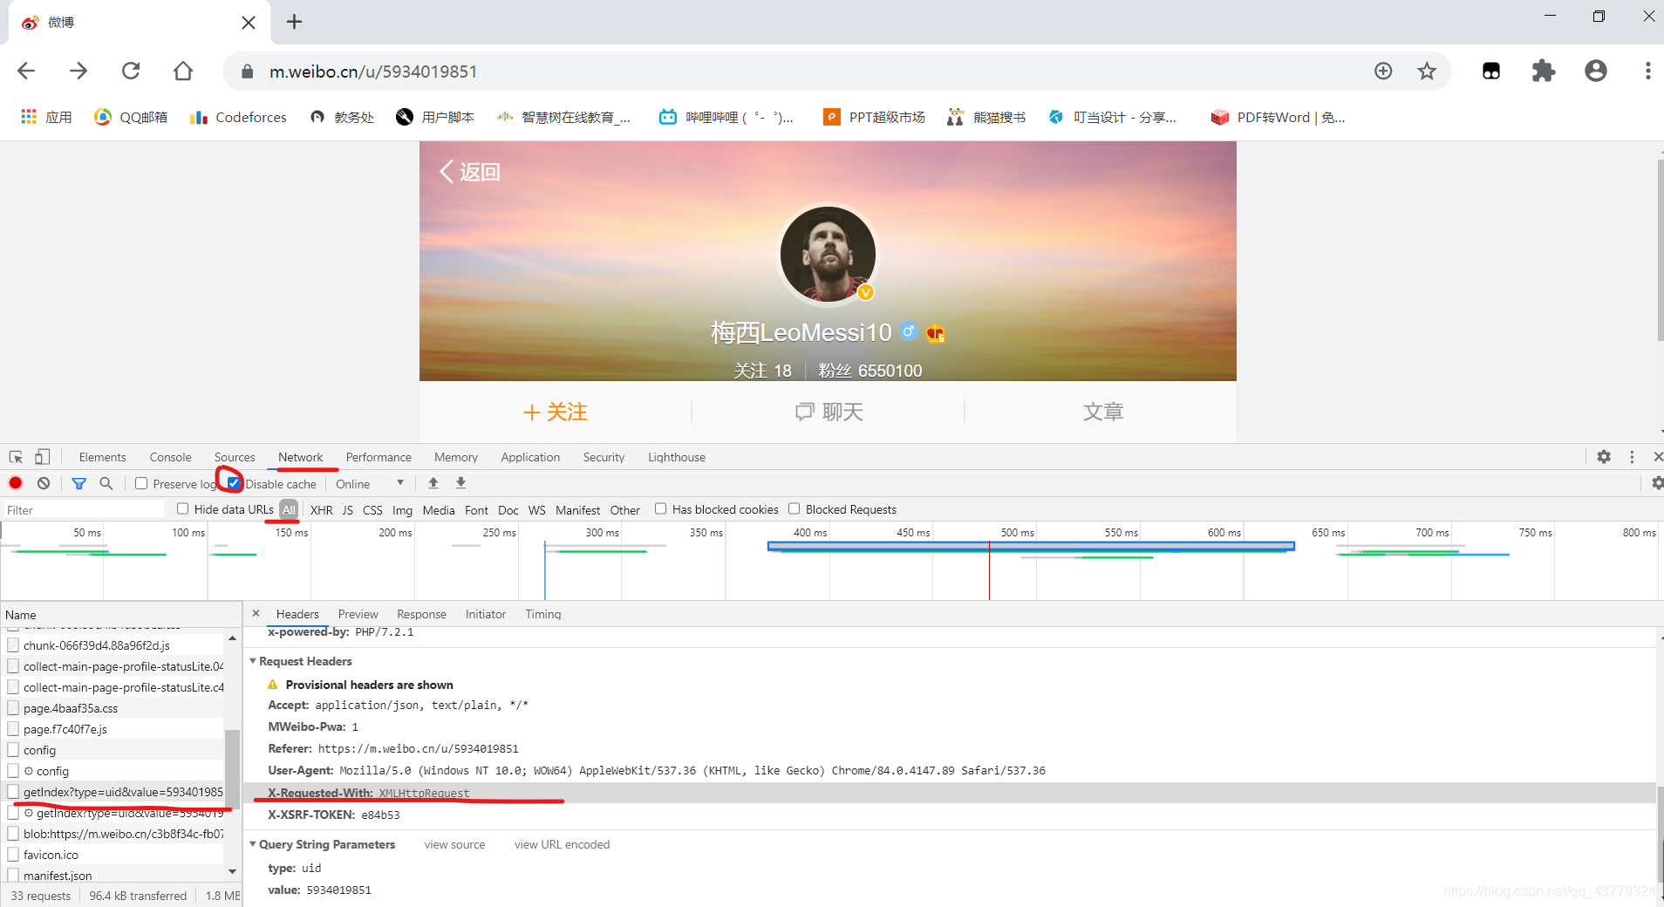Tick the checkbox for manifest.json request

[x=13, y=875]
